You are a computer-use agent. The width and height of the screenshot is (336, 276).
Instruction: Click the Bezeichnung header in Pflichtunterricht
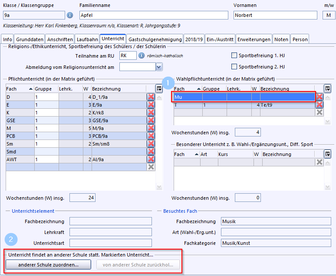[119, 89]
